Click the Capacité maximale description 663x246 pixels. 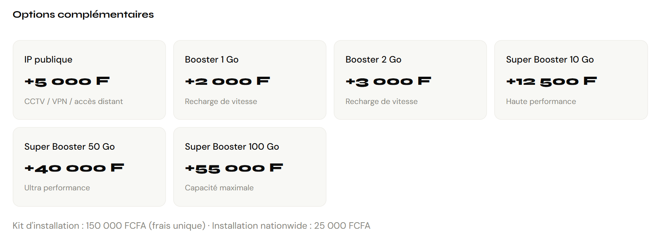pos(219,188)
